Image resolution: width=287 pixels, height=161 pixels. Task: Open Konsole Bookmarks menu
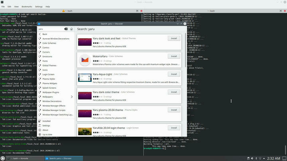27,7
